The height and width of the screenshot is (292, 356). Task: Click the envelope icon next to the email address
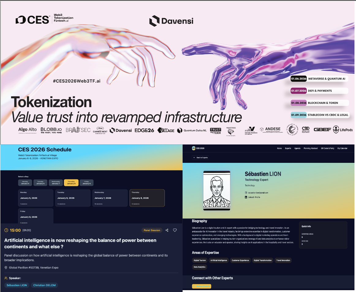click(246, 193)
